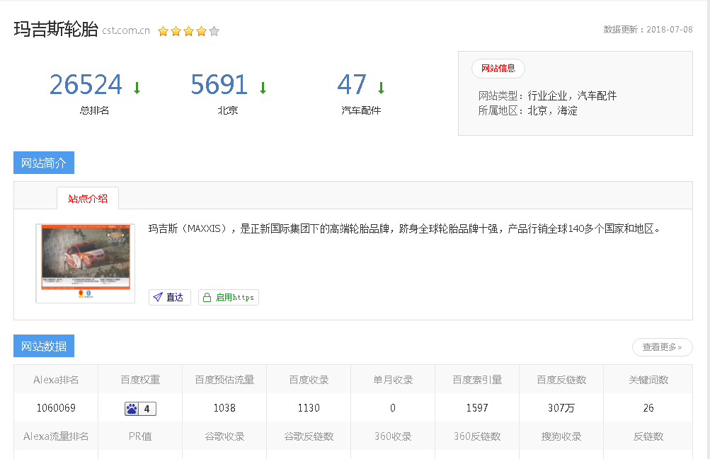This screenshot has height=459, width=710.
Task: Click the 北京 rank 5691
Action: click(219, 85)
